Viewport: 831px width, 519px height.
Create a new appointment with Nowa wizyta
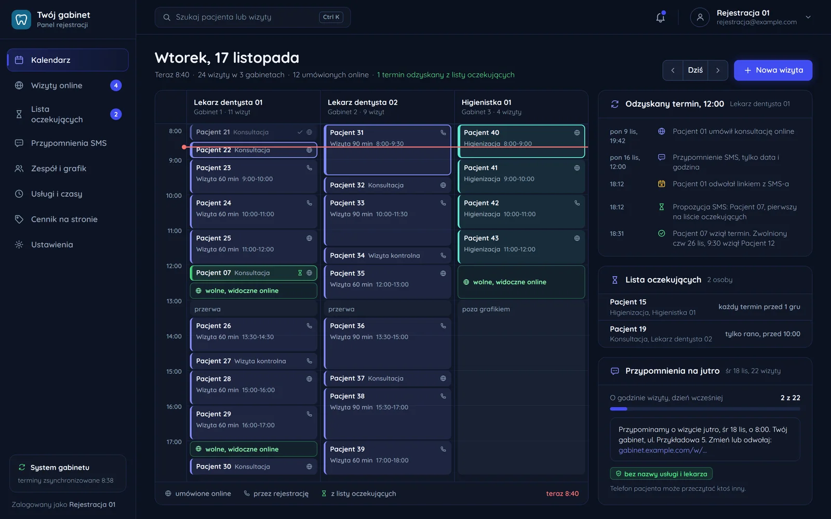(773, 70)
